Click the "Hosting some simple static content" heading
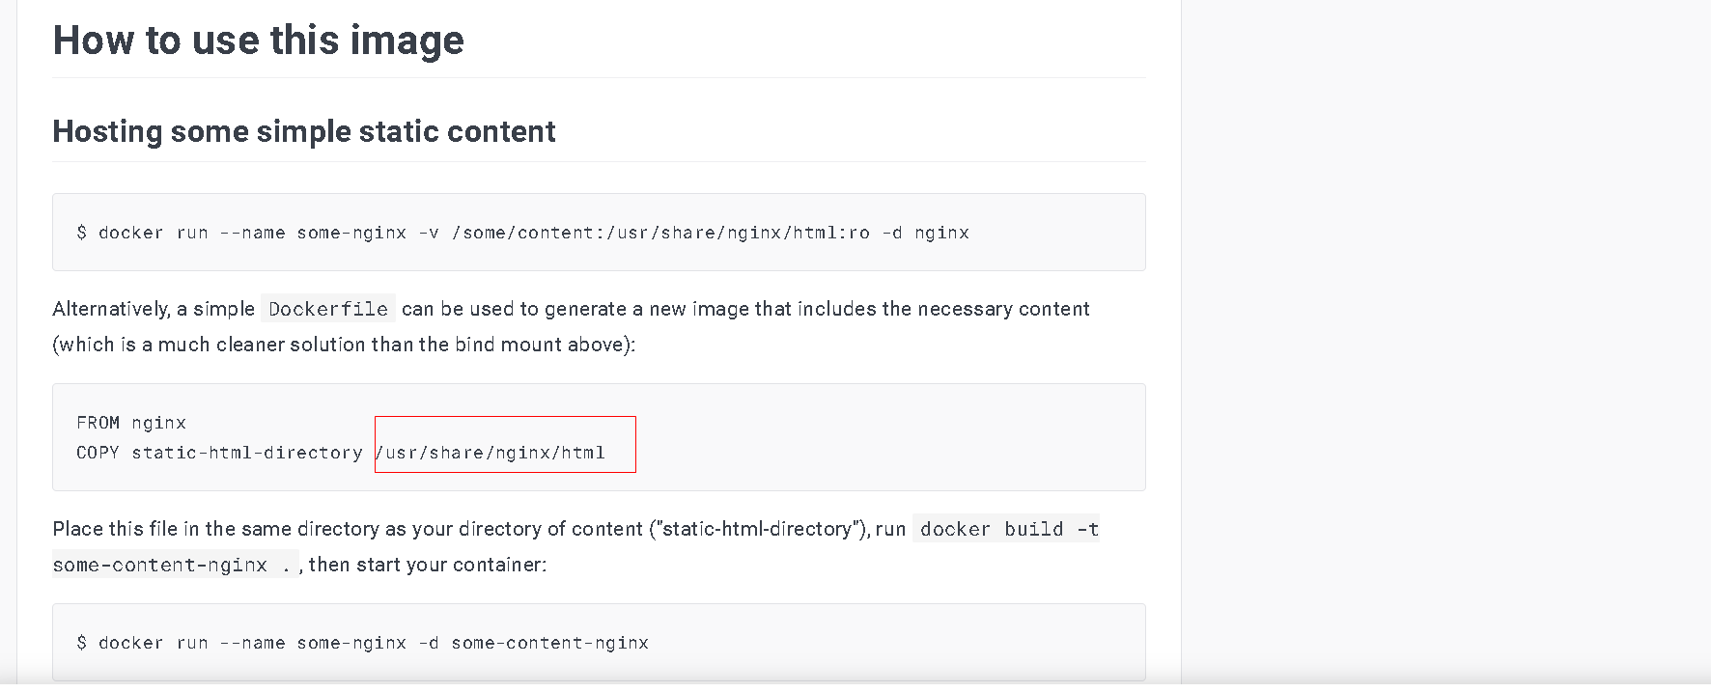 click(x=303, y=131)
